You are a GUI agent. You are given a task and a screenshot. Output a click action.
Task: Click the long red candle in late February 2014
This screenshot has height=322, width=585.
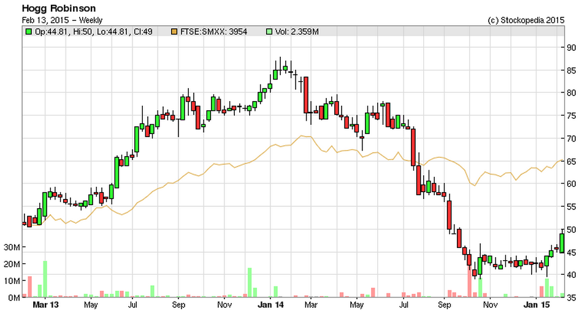point(306,95)
